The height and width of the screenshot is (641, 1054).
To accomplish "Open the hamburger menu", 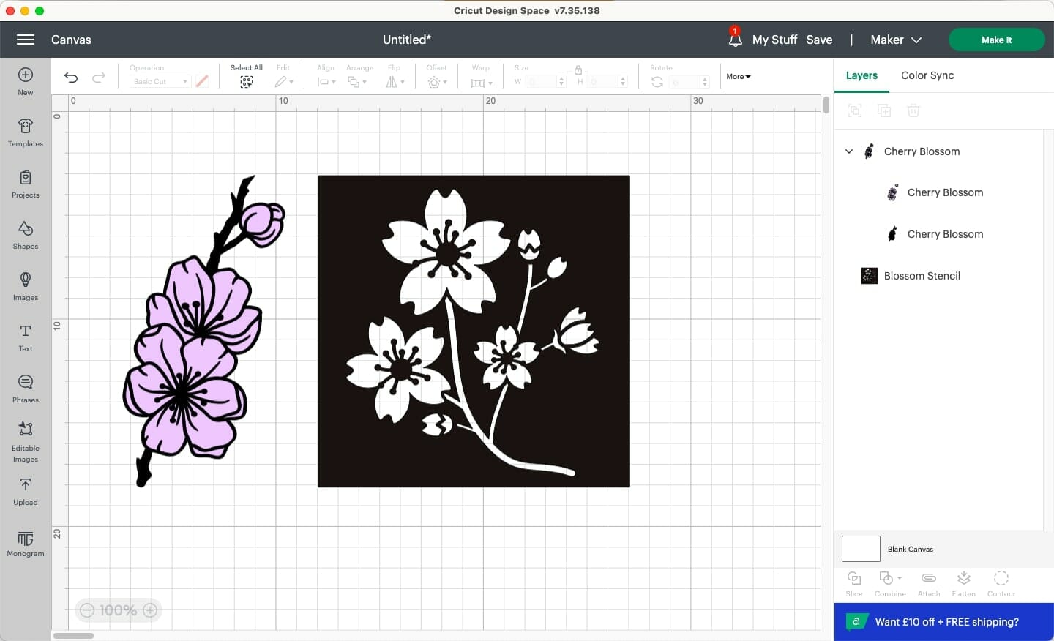I will pyautogui.click(x=25, y=40).
